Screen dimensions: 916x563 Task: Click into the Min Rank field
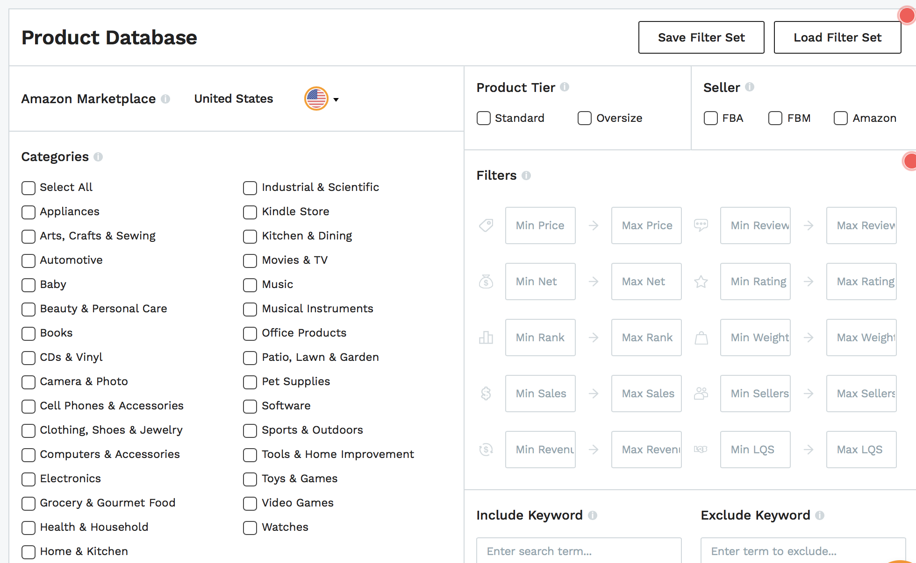click(540, 338)
